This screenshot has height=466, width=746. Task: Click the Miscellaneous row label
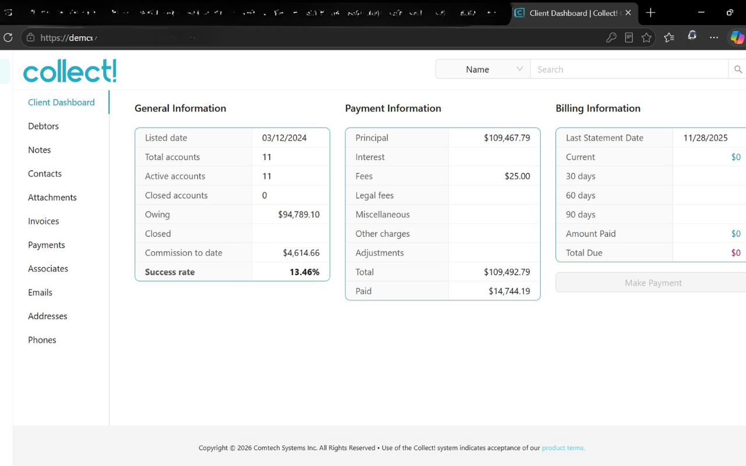pyautogui.click(x=382, y=214)
